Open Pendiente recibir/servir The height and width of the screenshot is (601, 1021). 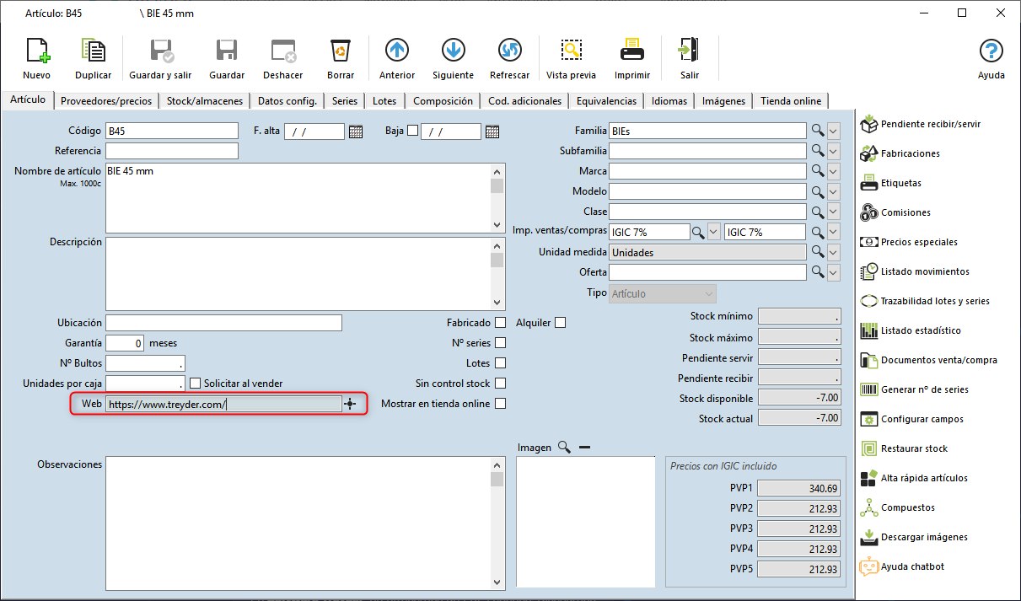[920, 124]
